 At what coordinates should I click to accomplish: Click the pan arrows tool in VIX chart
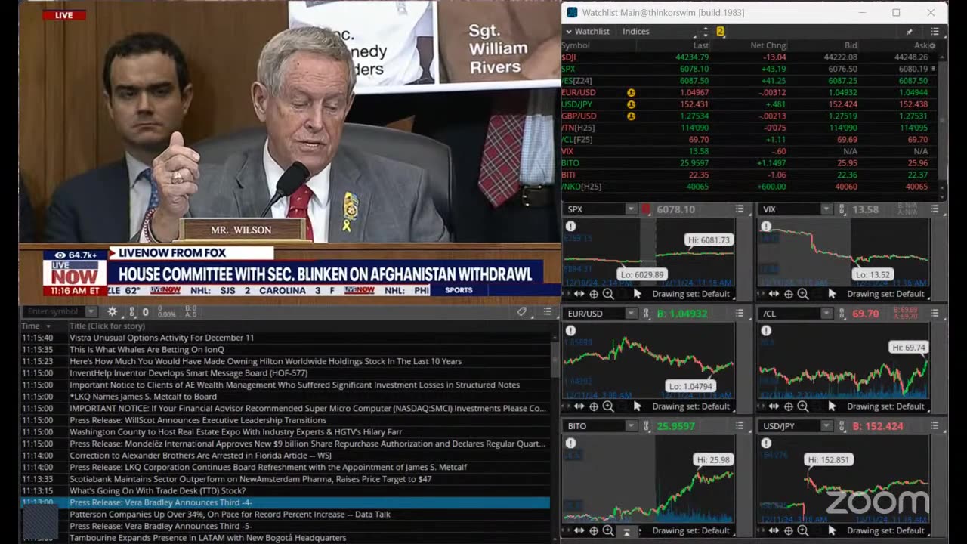click(774, 294)
